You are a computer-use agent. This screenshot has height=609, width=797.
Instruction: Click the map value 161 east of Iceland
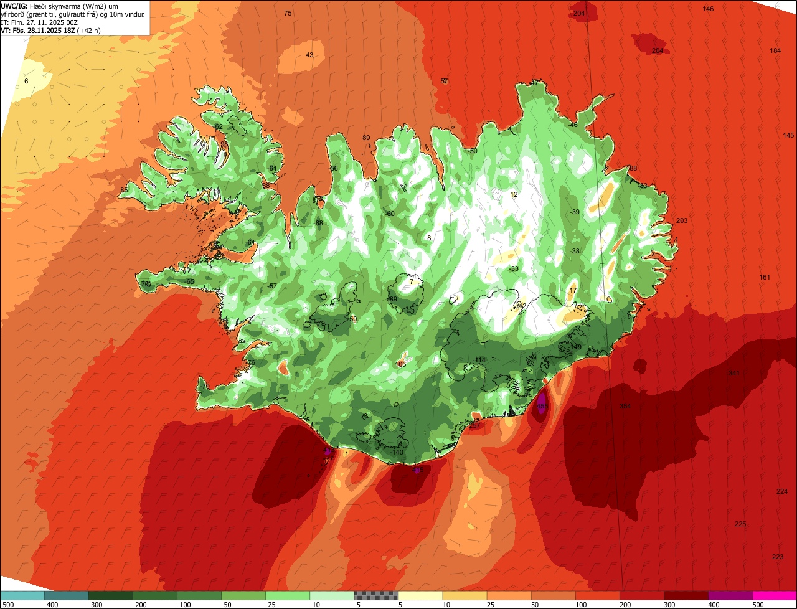[x=765, y=277]
